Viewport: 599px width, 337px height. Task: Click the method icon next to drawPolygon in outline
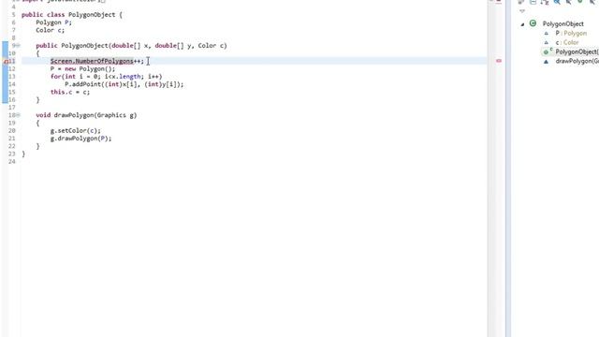click(547, 61)
